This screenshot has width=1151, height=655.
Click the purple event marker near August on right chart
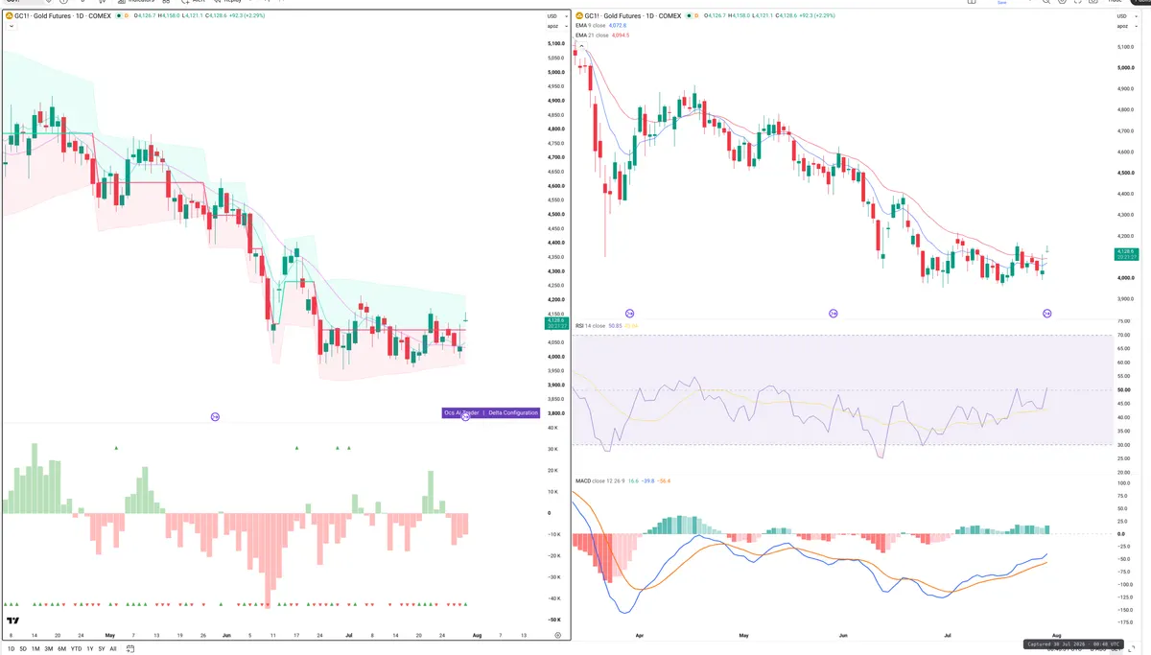pyautogui.click(x=1046, y=314)
